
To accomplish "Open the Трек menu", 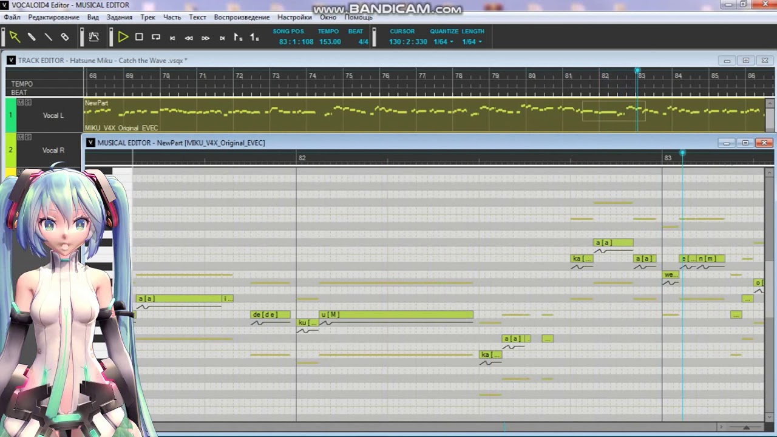I will click(x=148, y=18).
